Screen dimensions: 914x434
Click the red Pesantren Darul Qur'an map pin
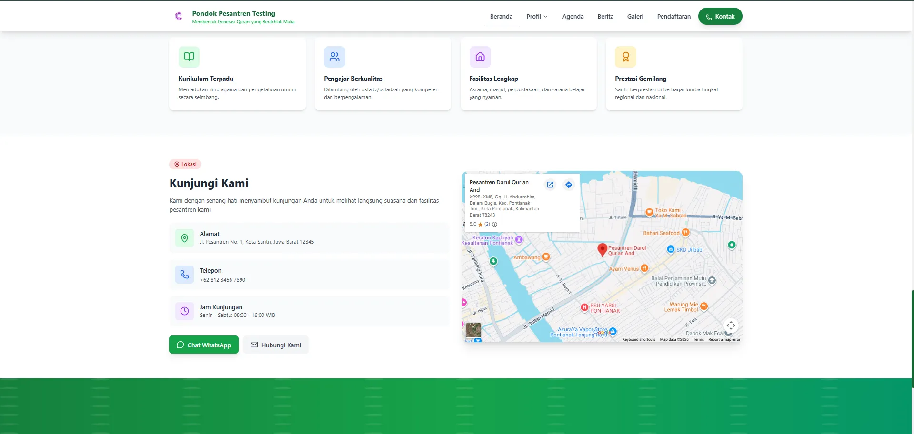[602, 249]
